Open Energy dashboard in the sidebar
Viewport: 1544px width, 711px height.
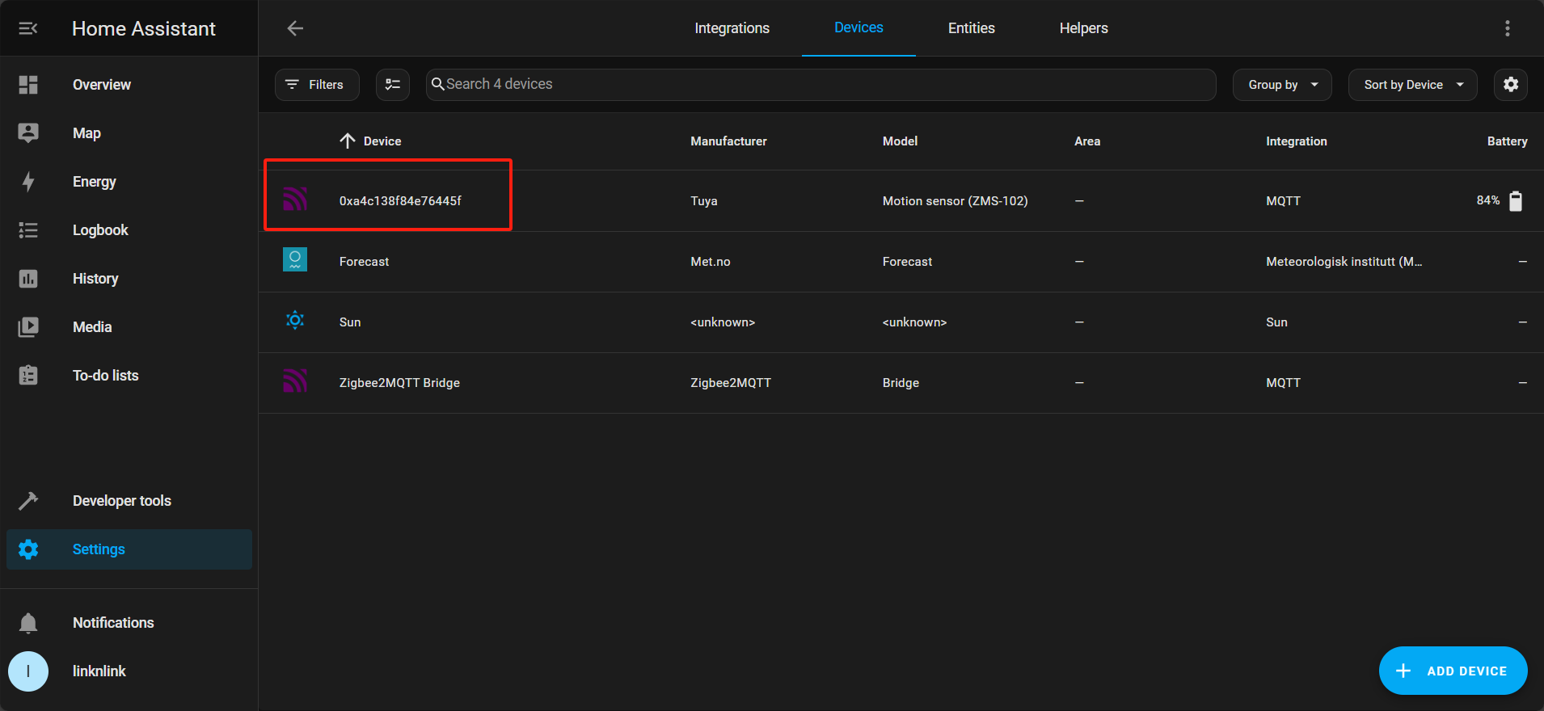94,182
